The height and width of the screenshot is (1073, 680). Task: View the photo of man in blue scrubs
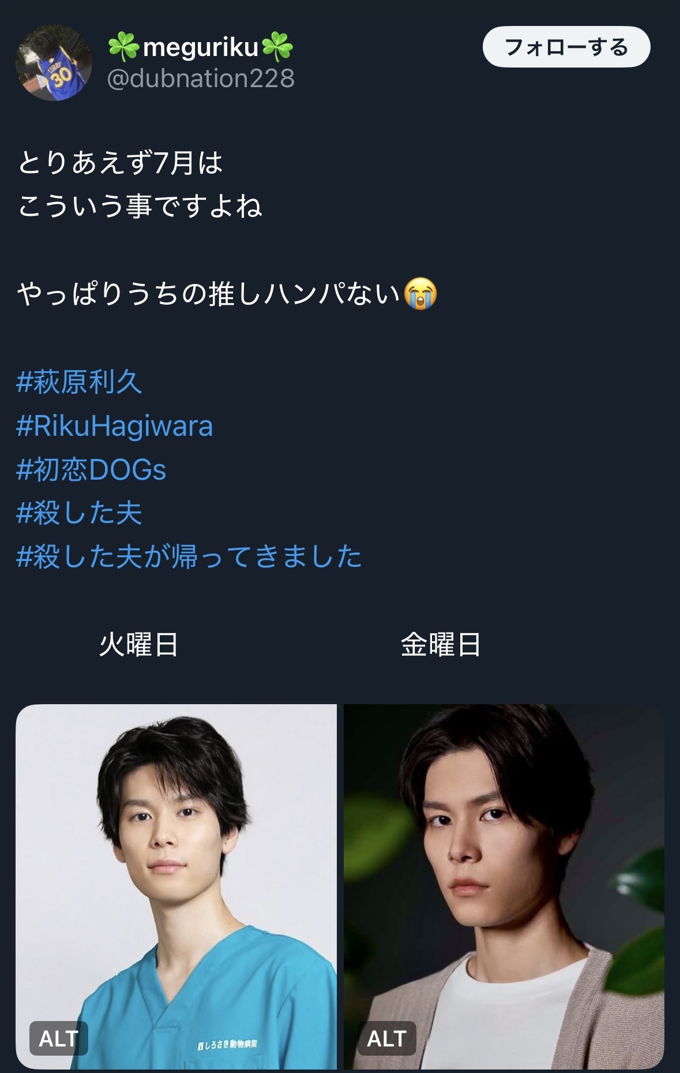click(x=176, y=887)
